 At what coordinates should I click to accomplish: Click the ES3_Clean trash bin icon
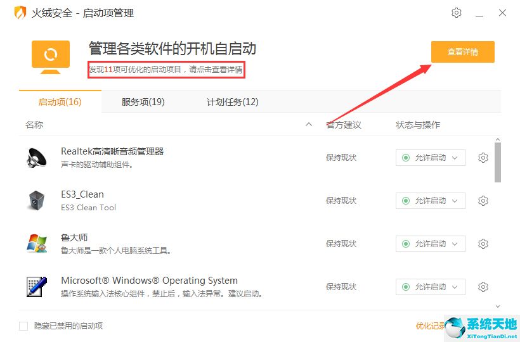(x=37, y=201)
